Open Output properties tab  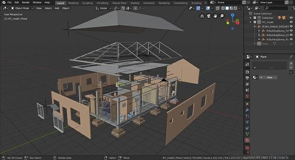247,78
